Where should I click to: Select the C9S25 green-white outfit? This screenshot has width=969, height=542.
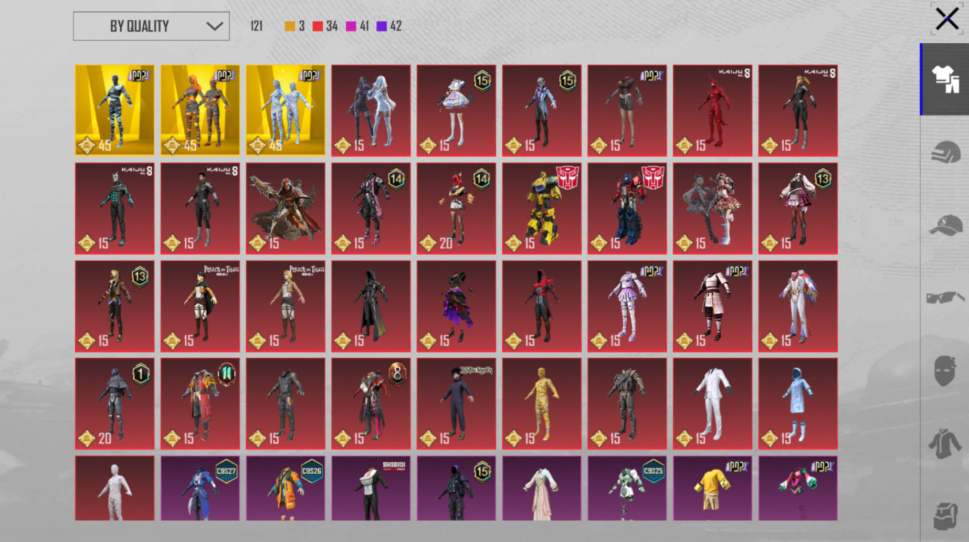tap(627, 488)
